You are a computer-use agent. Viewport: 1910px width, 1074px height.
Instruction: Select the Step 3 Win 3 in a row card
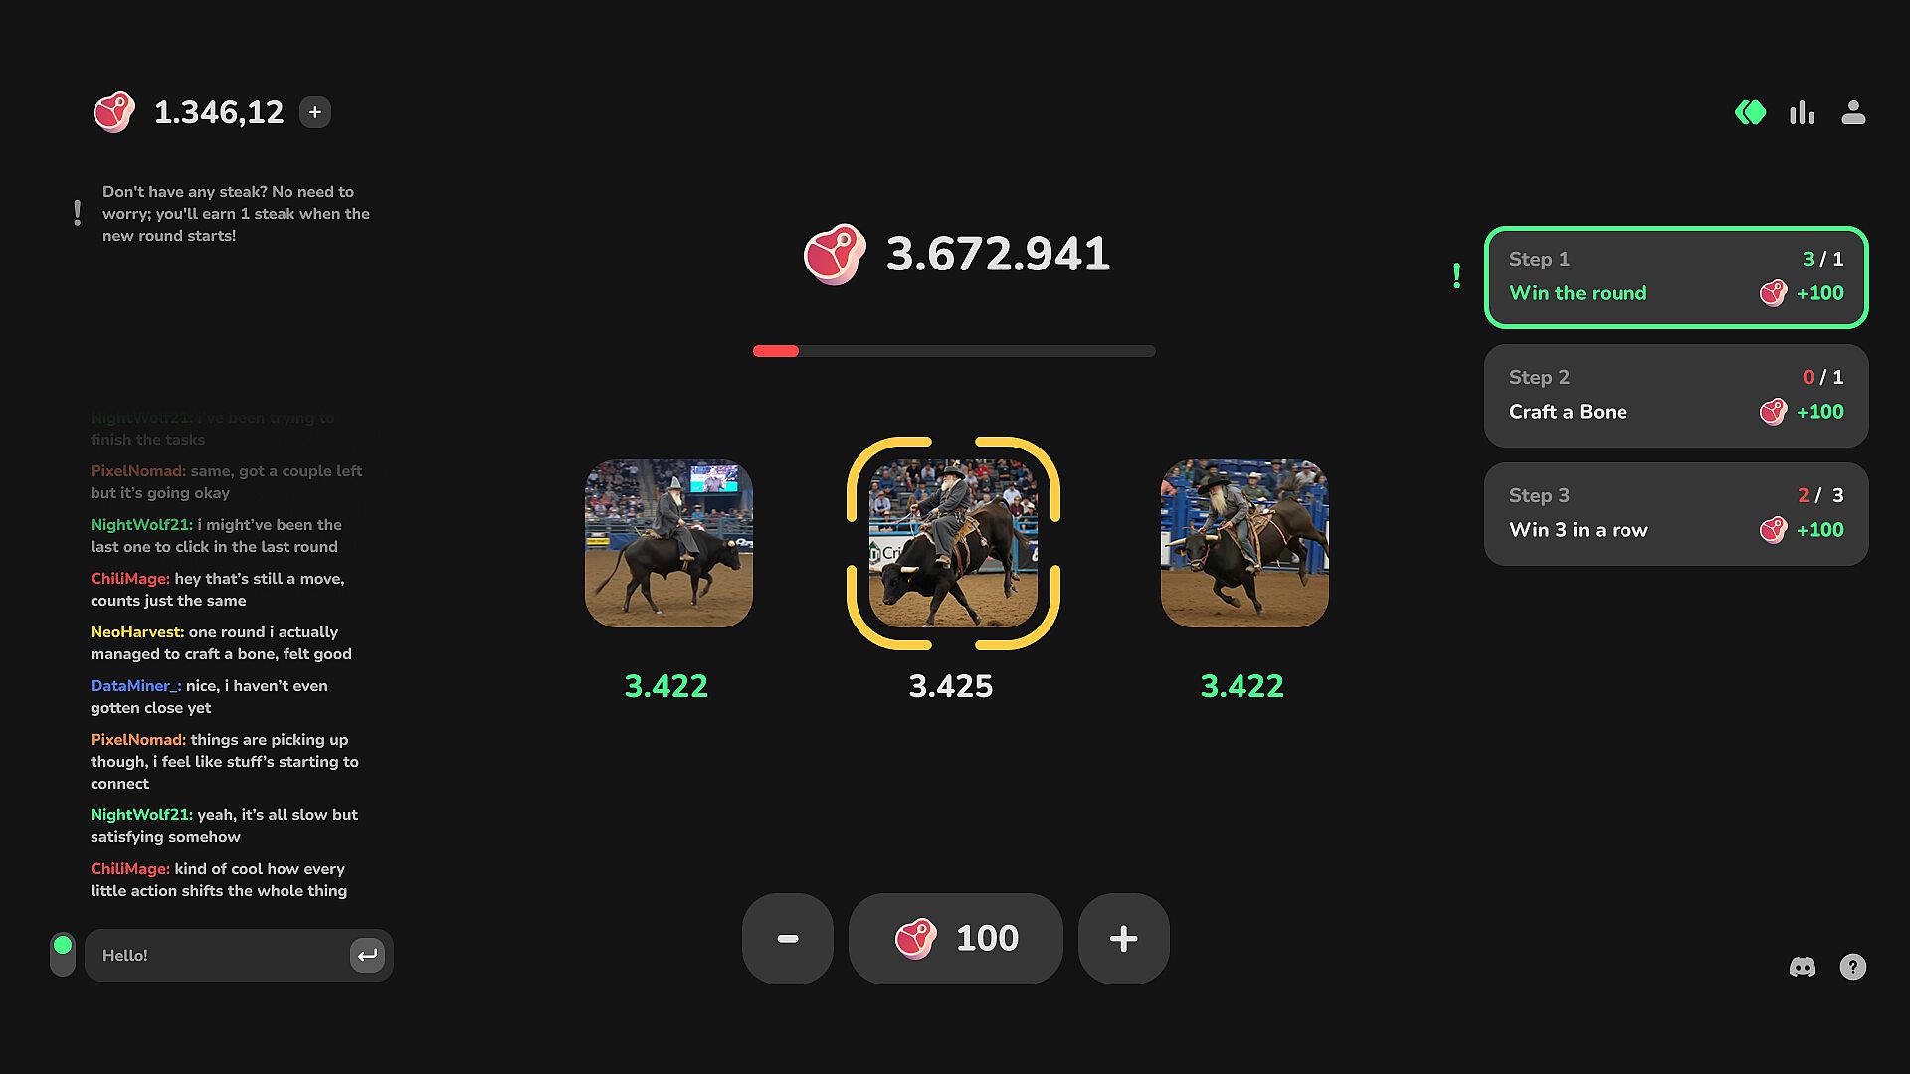(1676, 514)
